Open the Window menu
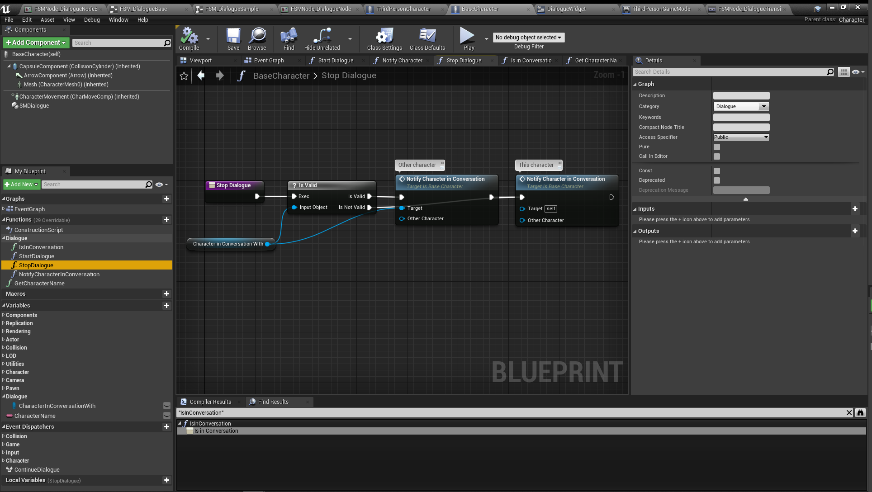Viewport: 872px width, 492px height. [x=118, y=20]
